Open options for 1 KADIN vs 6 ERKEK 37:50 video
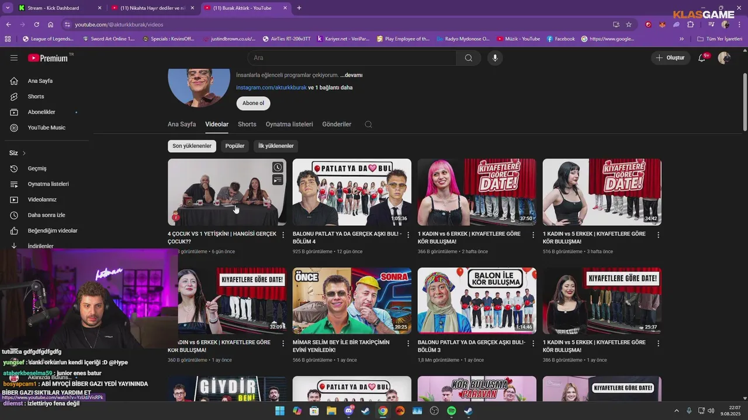 (x=533, y=235)
